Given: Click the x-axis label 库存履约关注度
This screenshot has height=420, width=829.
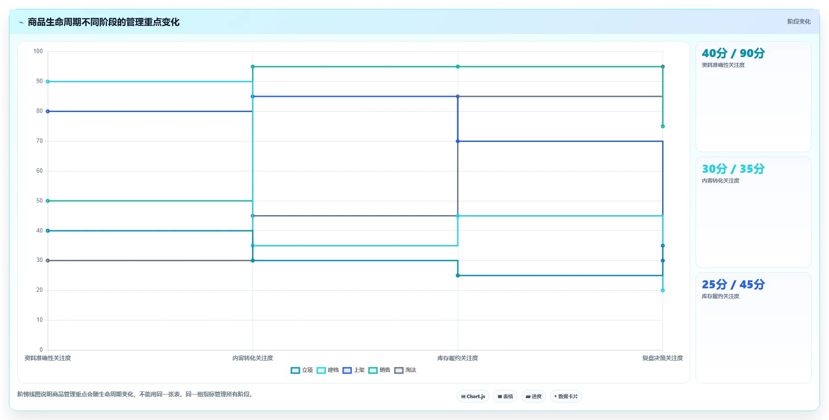Looking at the screenshot, I should point(458,358).
